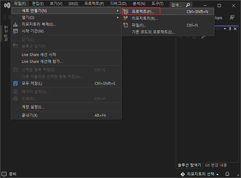
Task: Click the feedback person icon at top right
Action: click(x=232, y=18)
